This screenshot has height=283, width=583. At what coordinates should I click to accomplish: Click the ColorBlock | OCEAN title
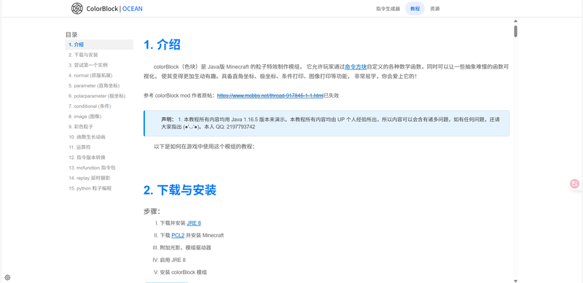coord(114,9)
